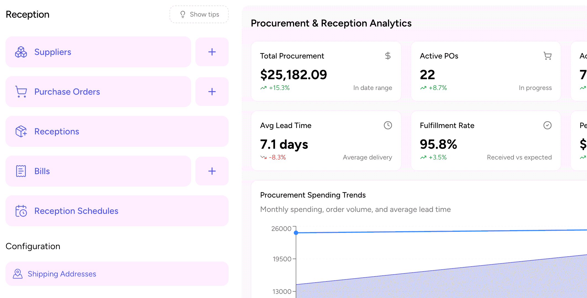Click the Receptions package icon

(21, 131)
